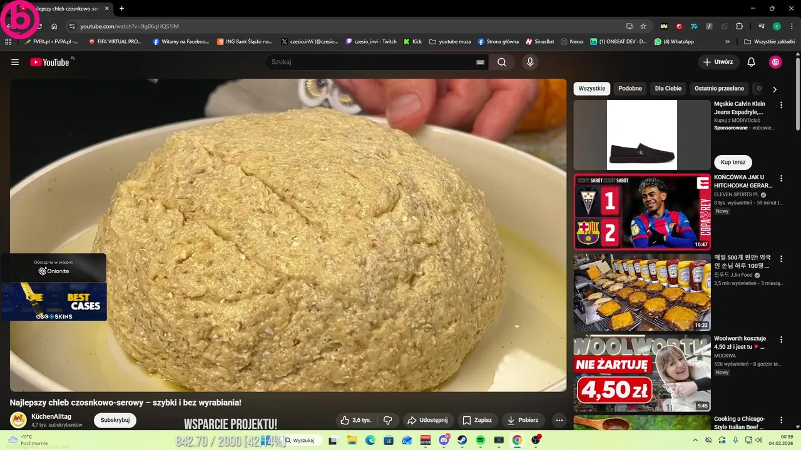Screen dimensions: 801x450
Task: Open the on-screen keyboard in search box
Action: (481, 62)
